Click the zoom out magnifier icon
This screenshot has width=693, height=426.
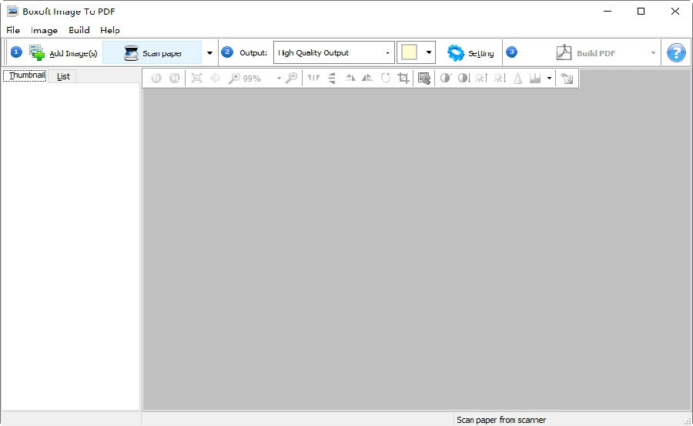(291, 78)
